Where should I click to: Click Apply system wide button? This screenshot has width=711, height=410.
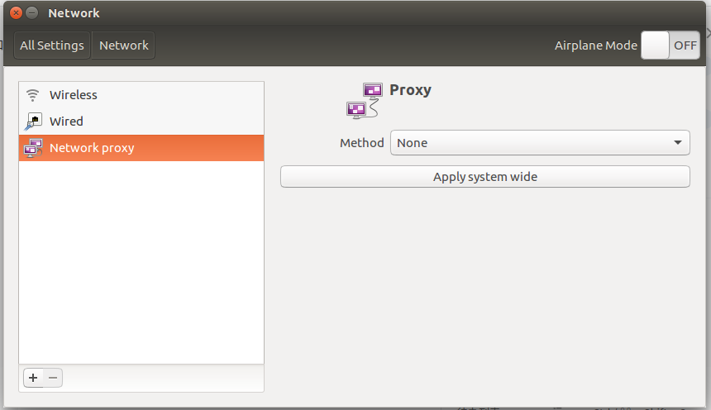coord(485,176)
